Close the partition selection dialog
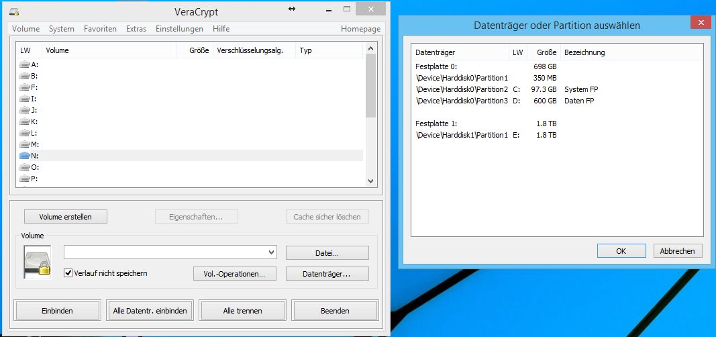Screen dimensions: 716x337 coord(700,22)
